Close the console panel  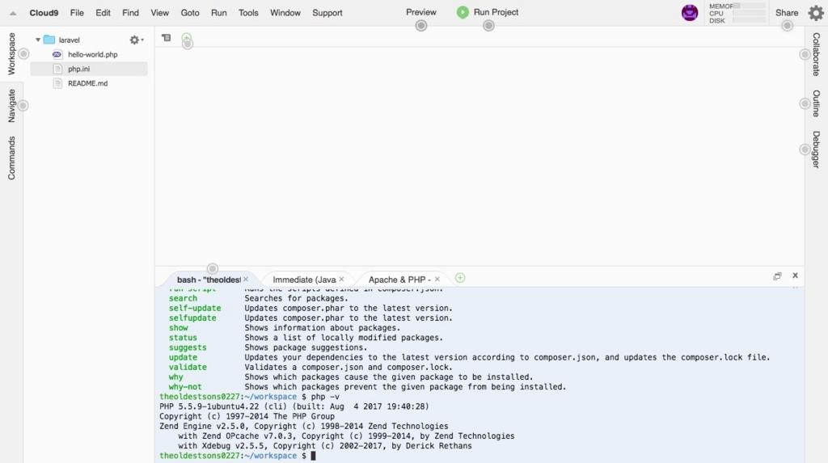tap(796, 276)
